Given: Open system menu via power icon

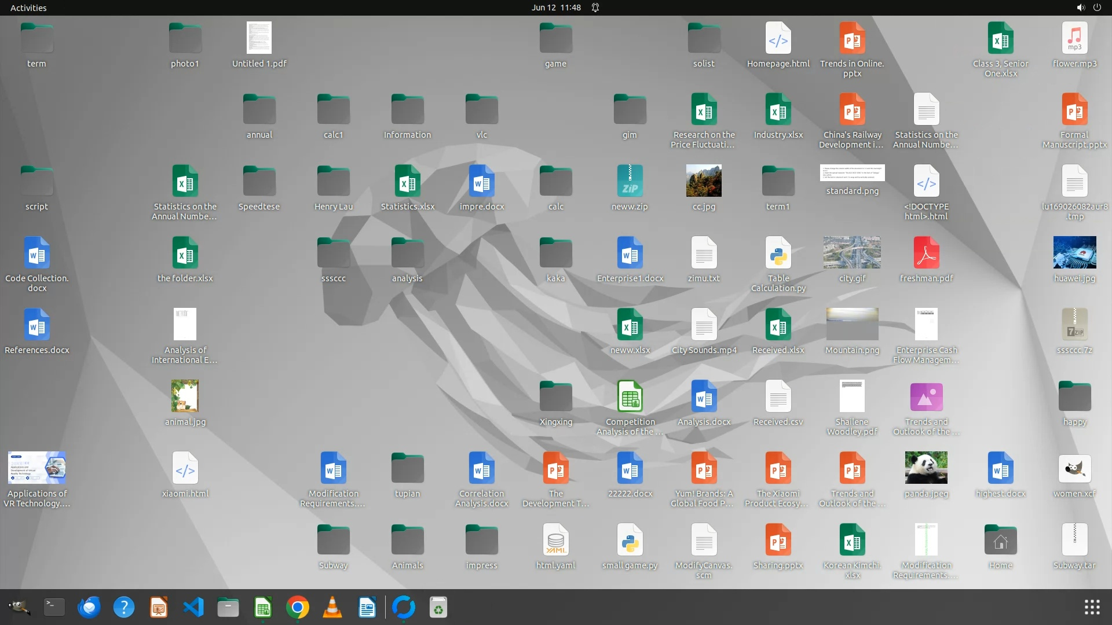Looking at the screenshot, I should (x=1097, y=8).
